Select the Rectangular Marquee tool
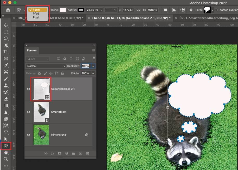The width and height of the screenshot is (238, 170). [x=6, y=32]
